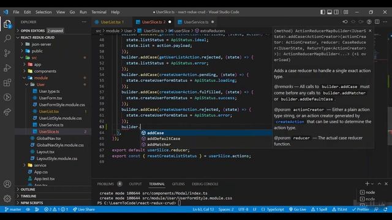
Task: Toggle panel layout icon in title bar
Action: [x=330, y=12]
